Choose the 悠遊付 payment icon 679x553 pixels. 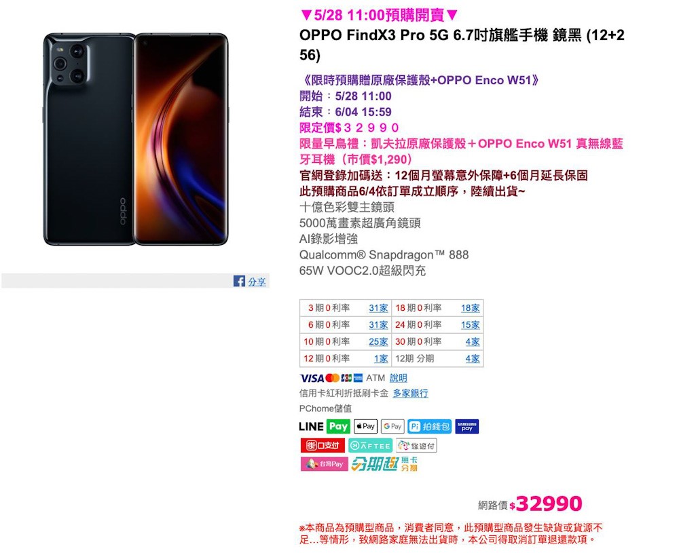416,445
